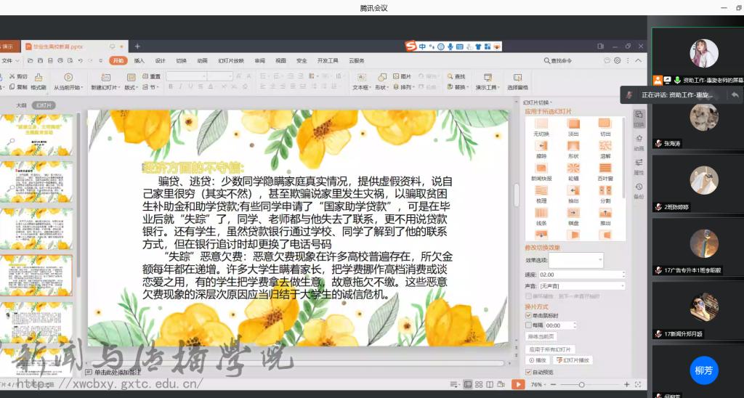Expand the 演示工具 dropdown
Image resolution: width=744 pixels, height=398 pixels.
click(488, 87)
